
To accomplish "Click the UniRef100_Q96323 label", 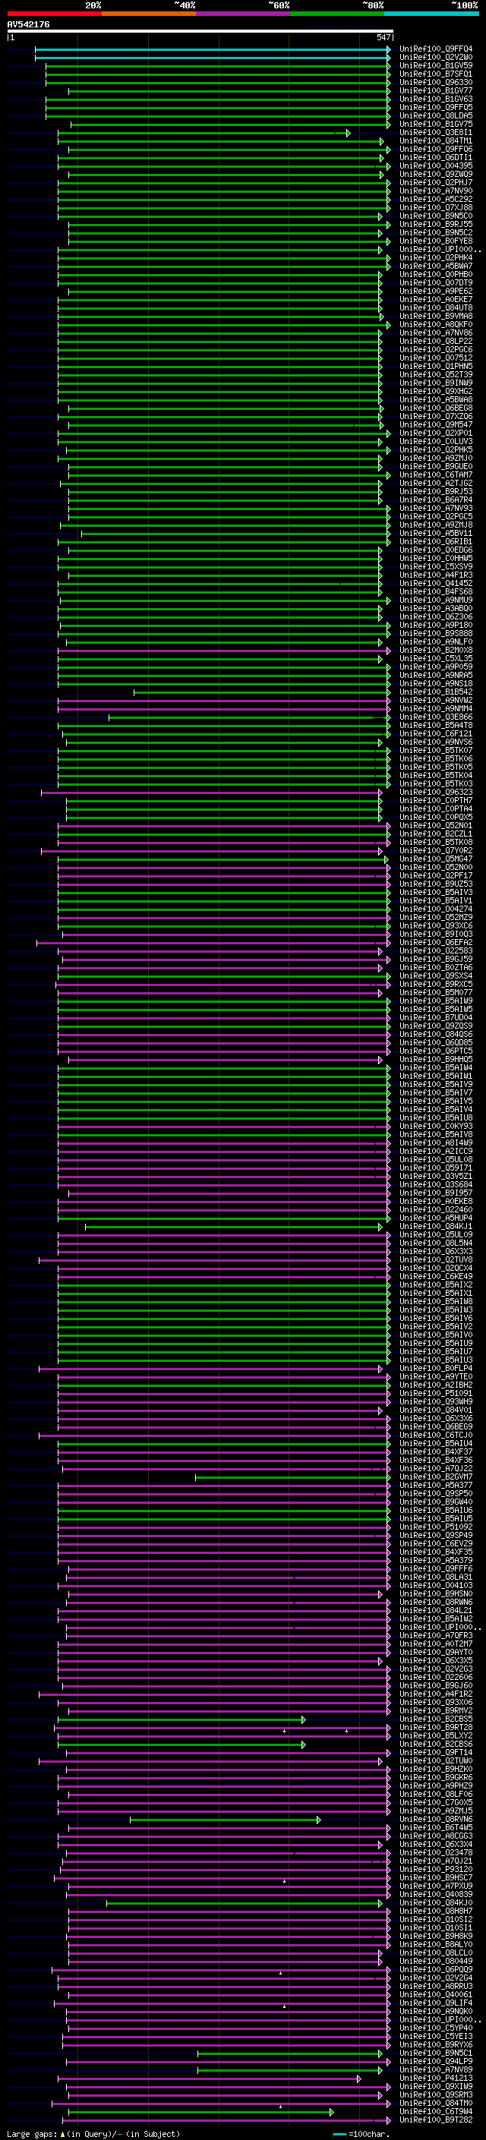I will tap(436, 793).
